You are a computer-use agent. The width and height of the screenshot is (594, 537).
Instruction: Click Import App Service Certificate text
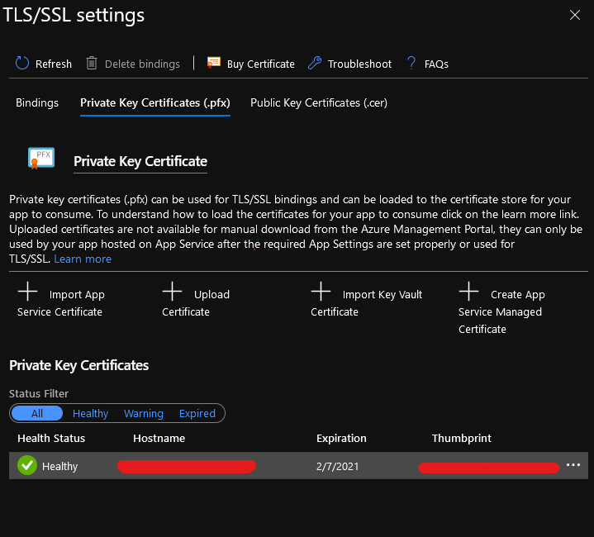click(x=61, y=303)
